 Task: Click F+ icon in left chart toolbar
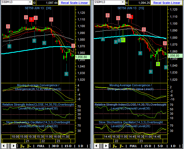[x=22, y=146]
